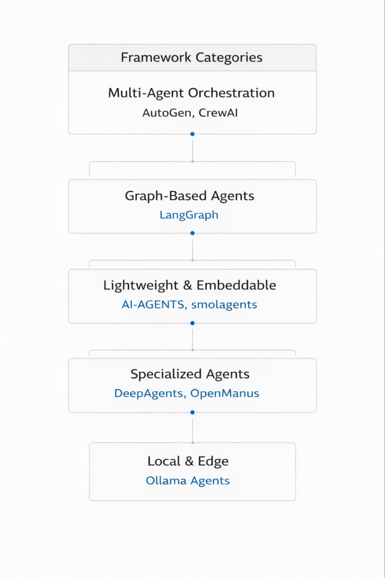Open the OpenManus link
This screenshot has height=578, width=385.
(225, 393)
